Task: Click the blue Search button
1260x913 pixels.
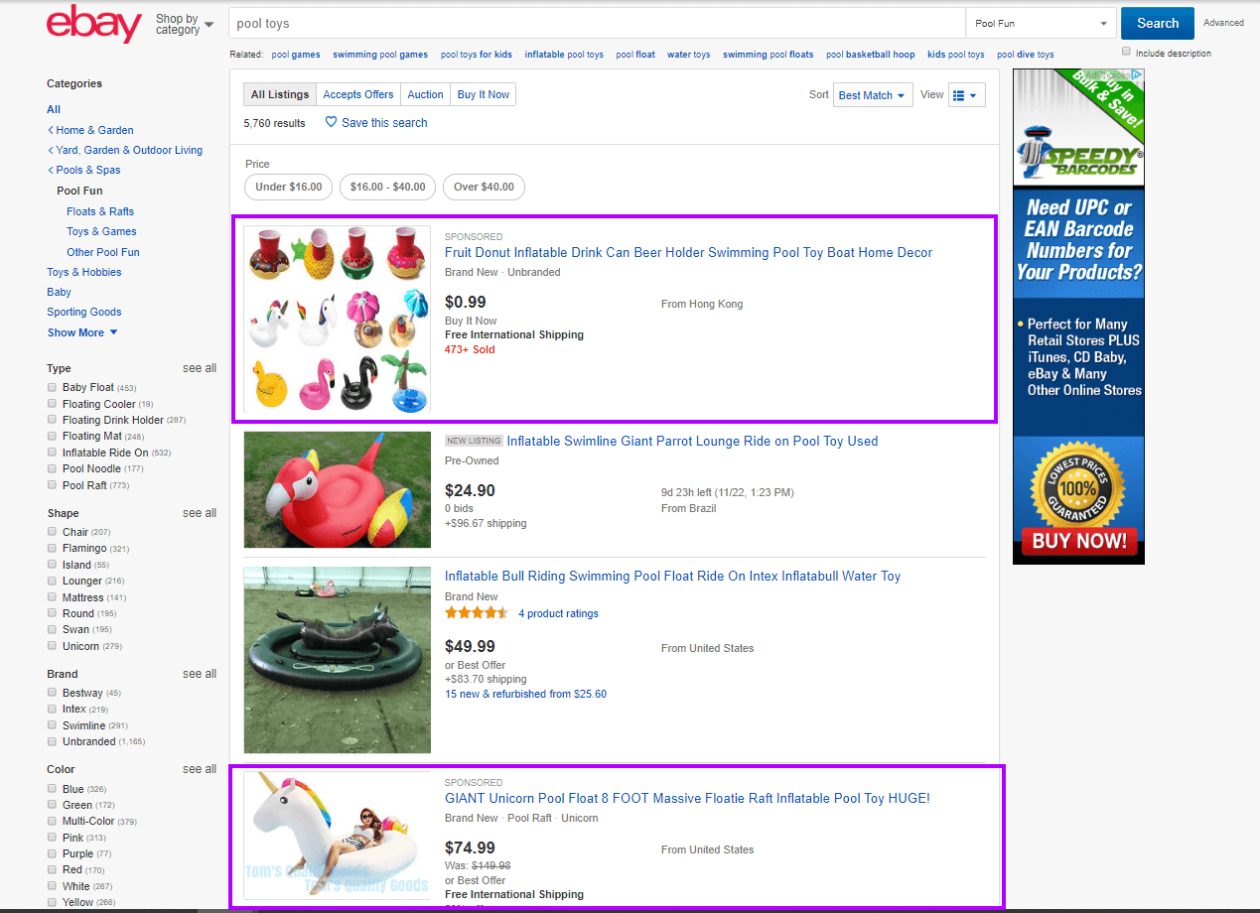Action: [1157, 22]
